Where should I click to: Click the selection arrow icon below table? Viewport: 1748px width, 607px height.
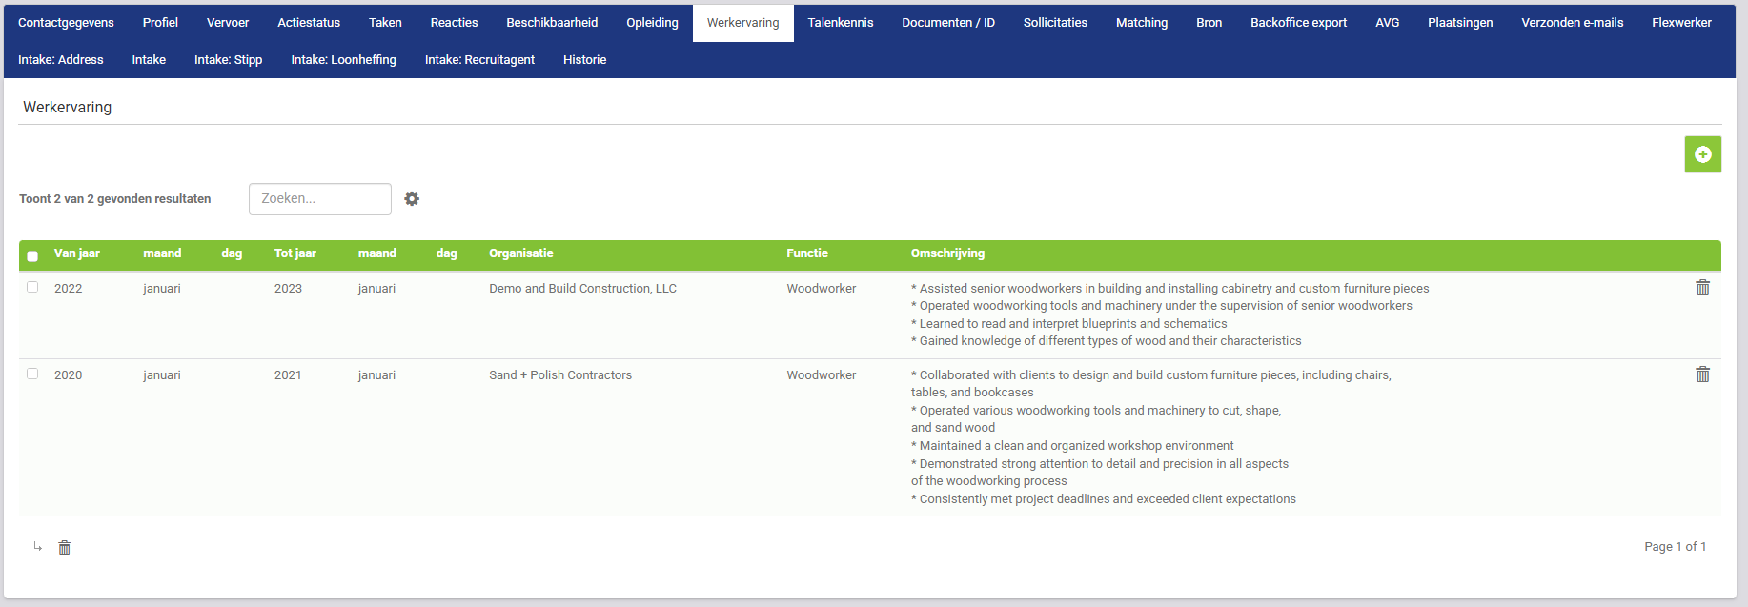38,547
